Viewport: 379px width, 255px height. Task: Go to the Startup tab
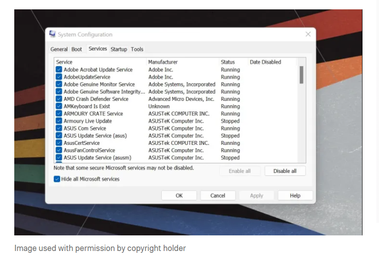pyautogui.click(x=119, y=49)
